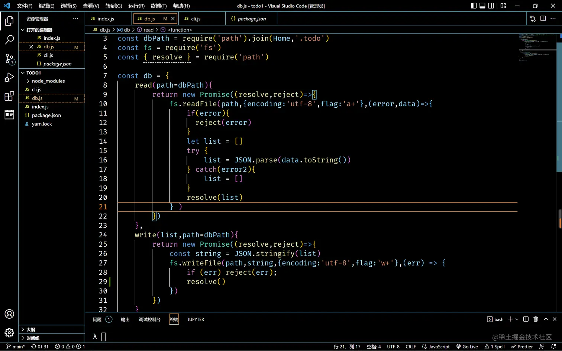562x351 pixels.
Task: Switch to index.js editor tab
Action: [109, 19]
